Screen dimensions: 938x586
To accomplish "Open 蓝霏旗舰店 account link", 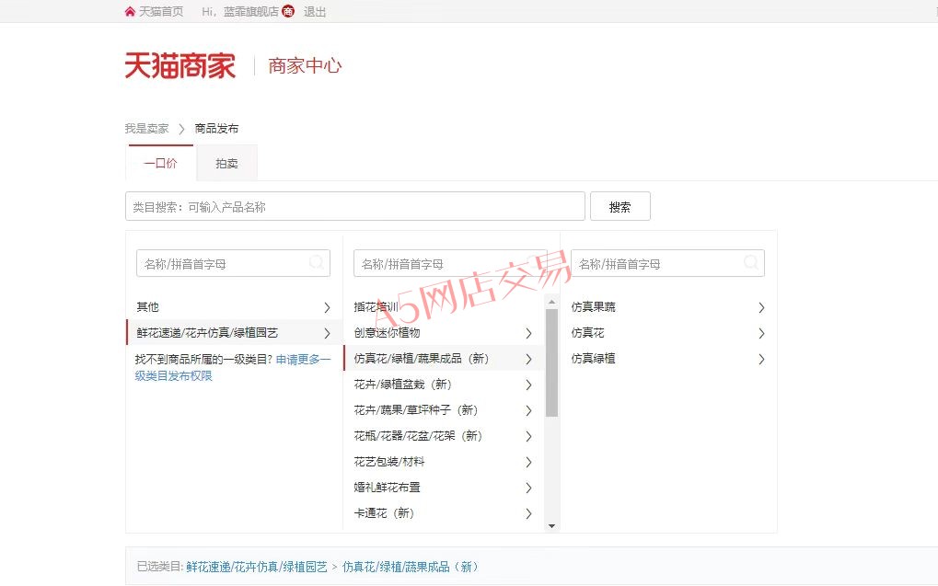I will pos(250,11).
